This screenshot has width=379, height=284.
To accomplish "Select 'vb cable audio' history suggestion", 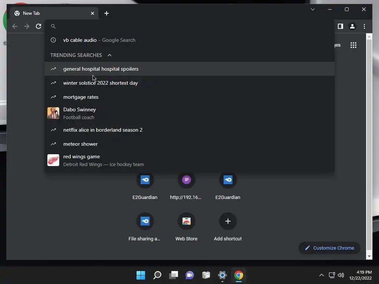I will click(189, 40).
